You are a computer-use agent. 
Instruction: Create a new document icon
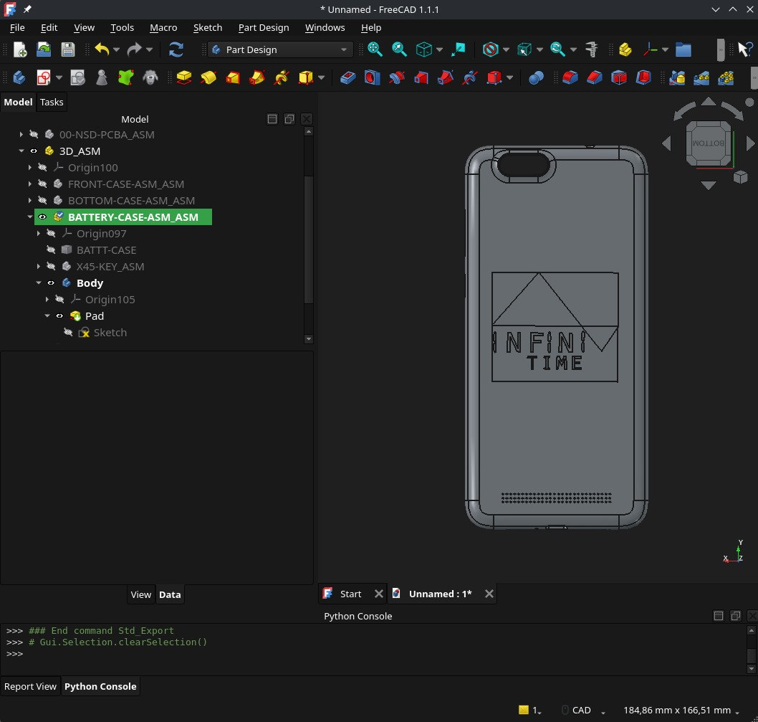click(x=20, y=49)
